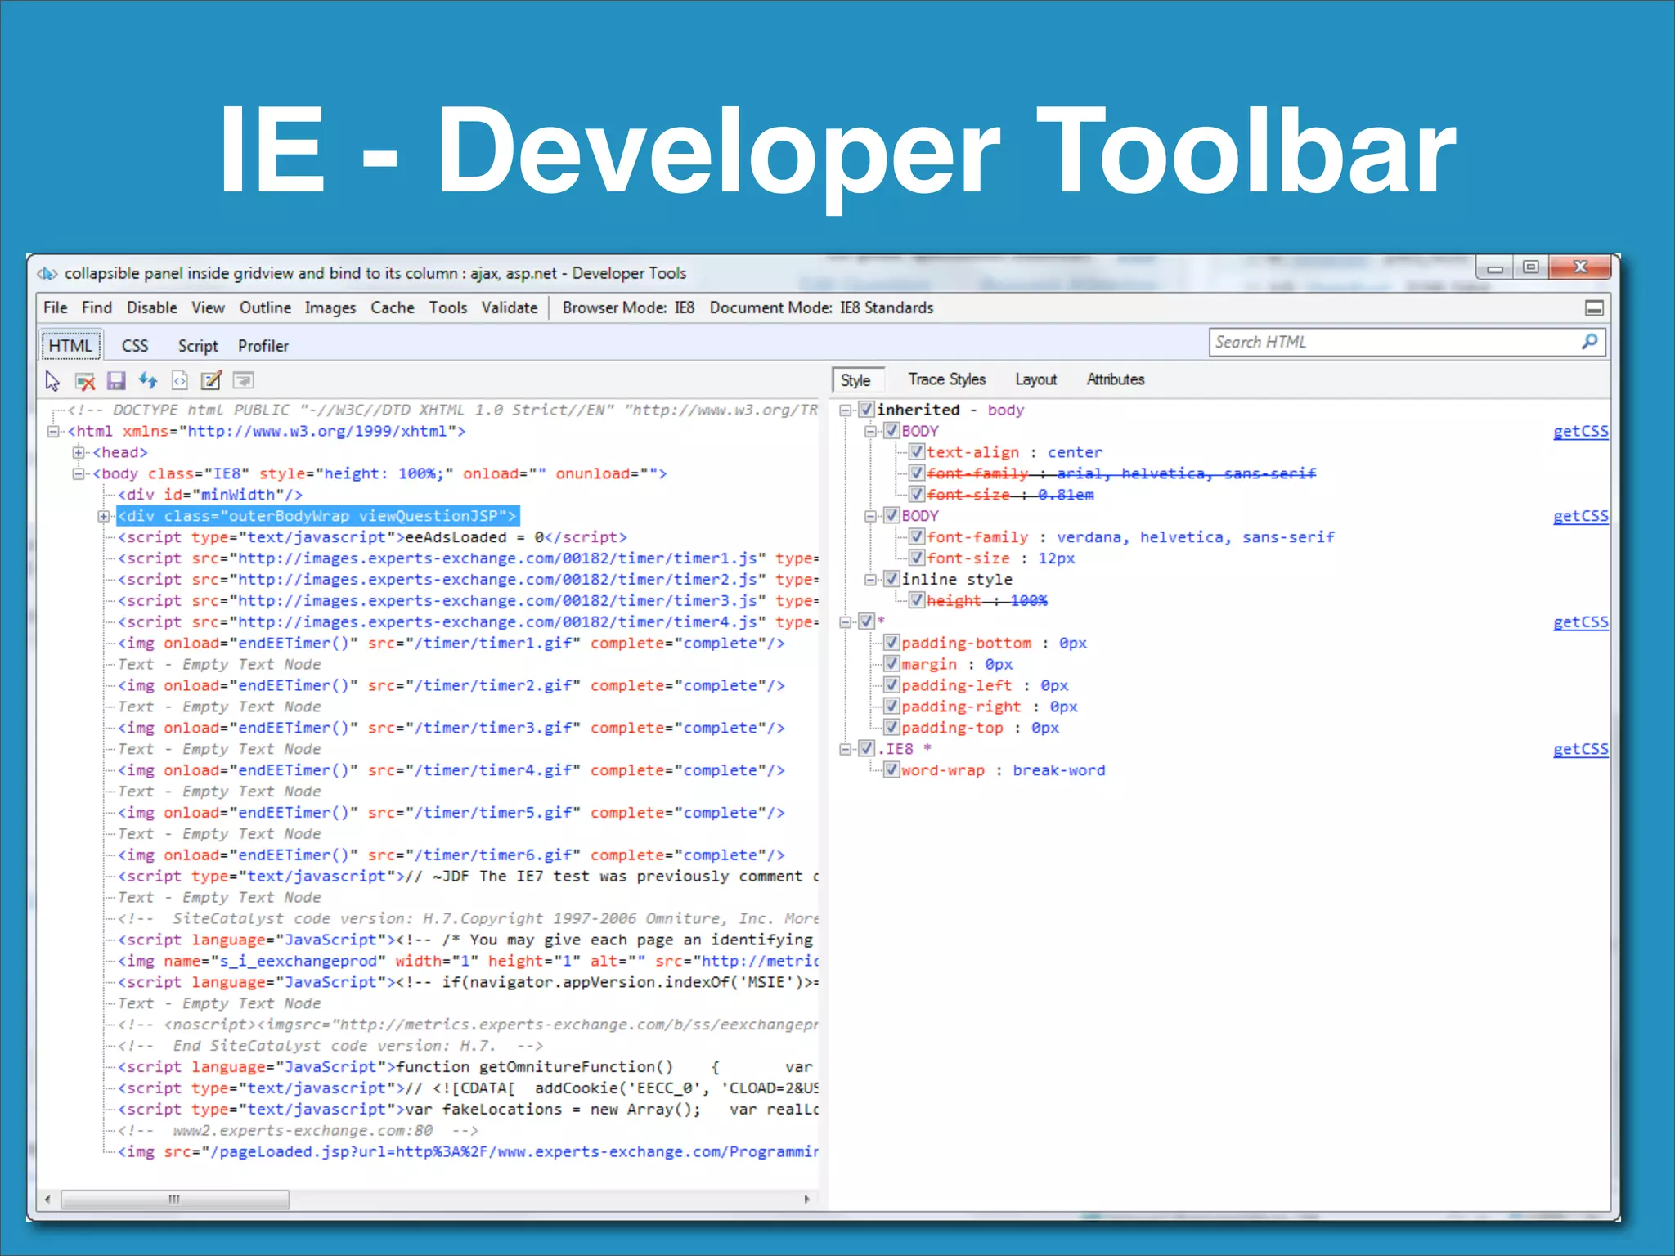The width and height of the screenshot is (1675, 1256).
Task: Collapse the .IE8 * rule group
Action: (846, 749)
